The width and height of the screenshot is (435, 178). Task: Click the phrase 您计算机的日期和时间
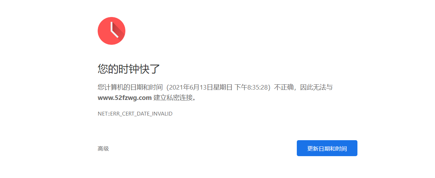tap(130, 87)
